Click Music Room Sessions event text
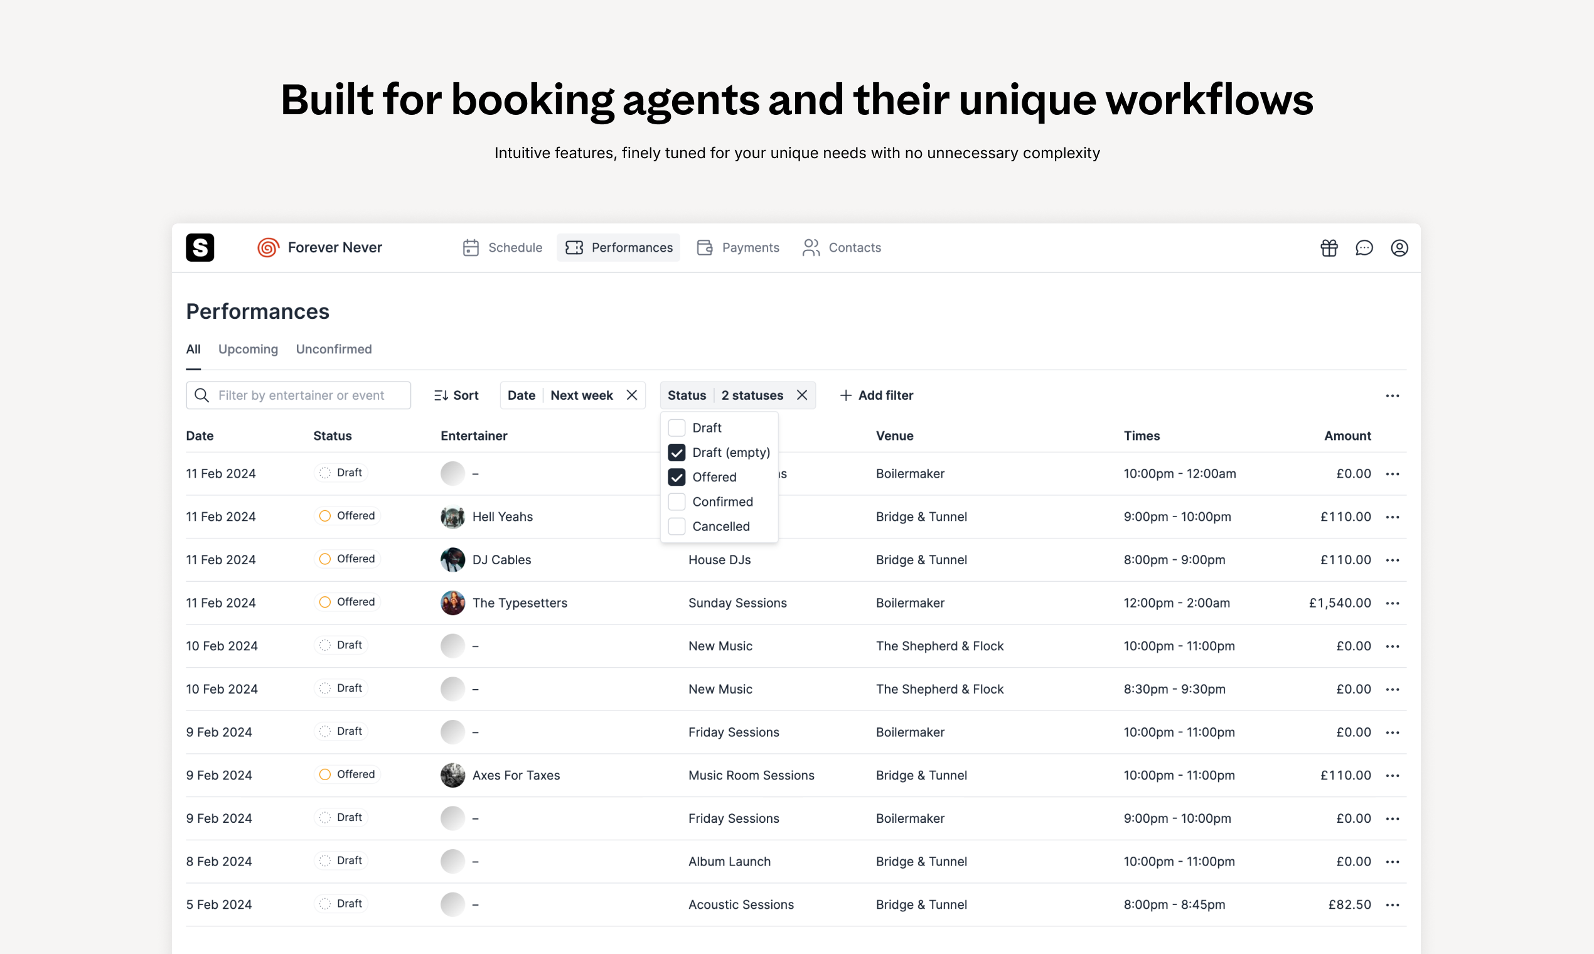1594x954 pixels. [x=751, y=775]
